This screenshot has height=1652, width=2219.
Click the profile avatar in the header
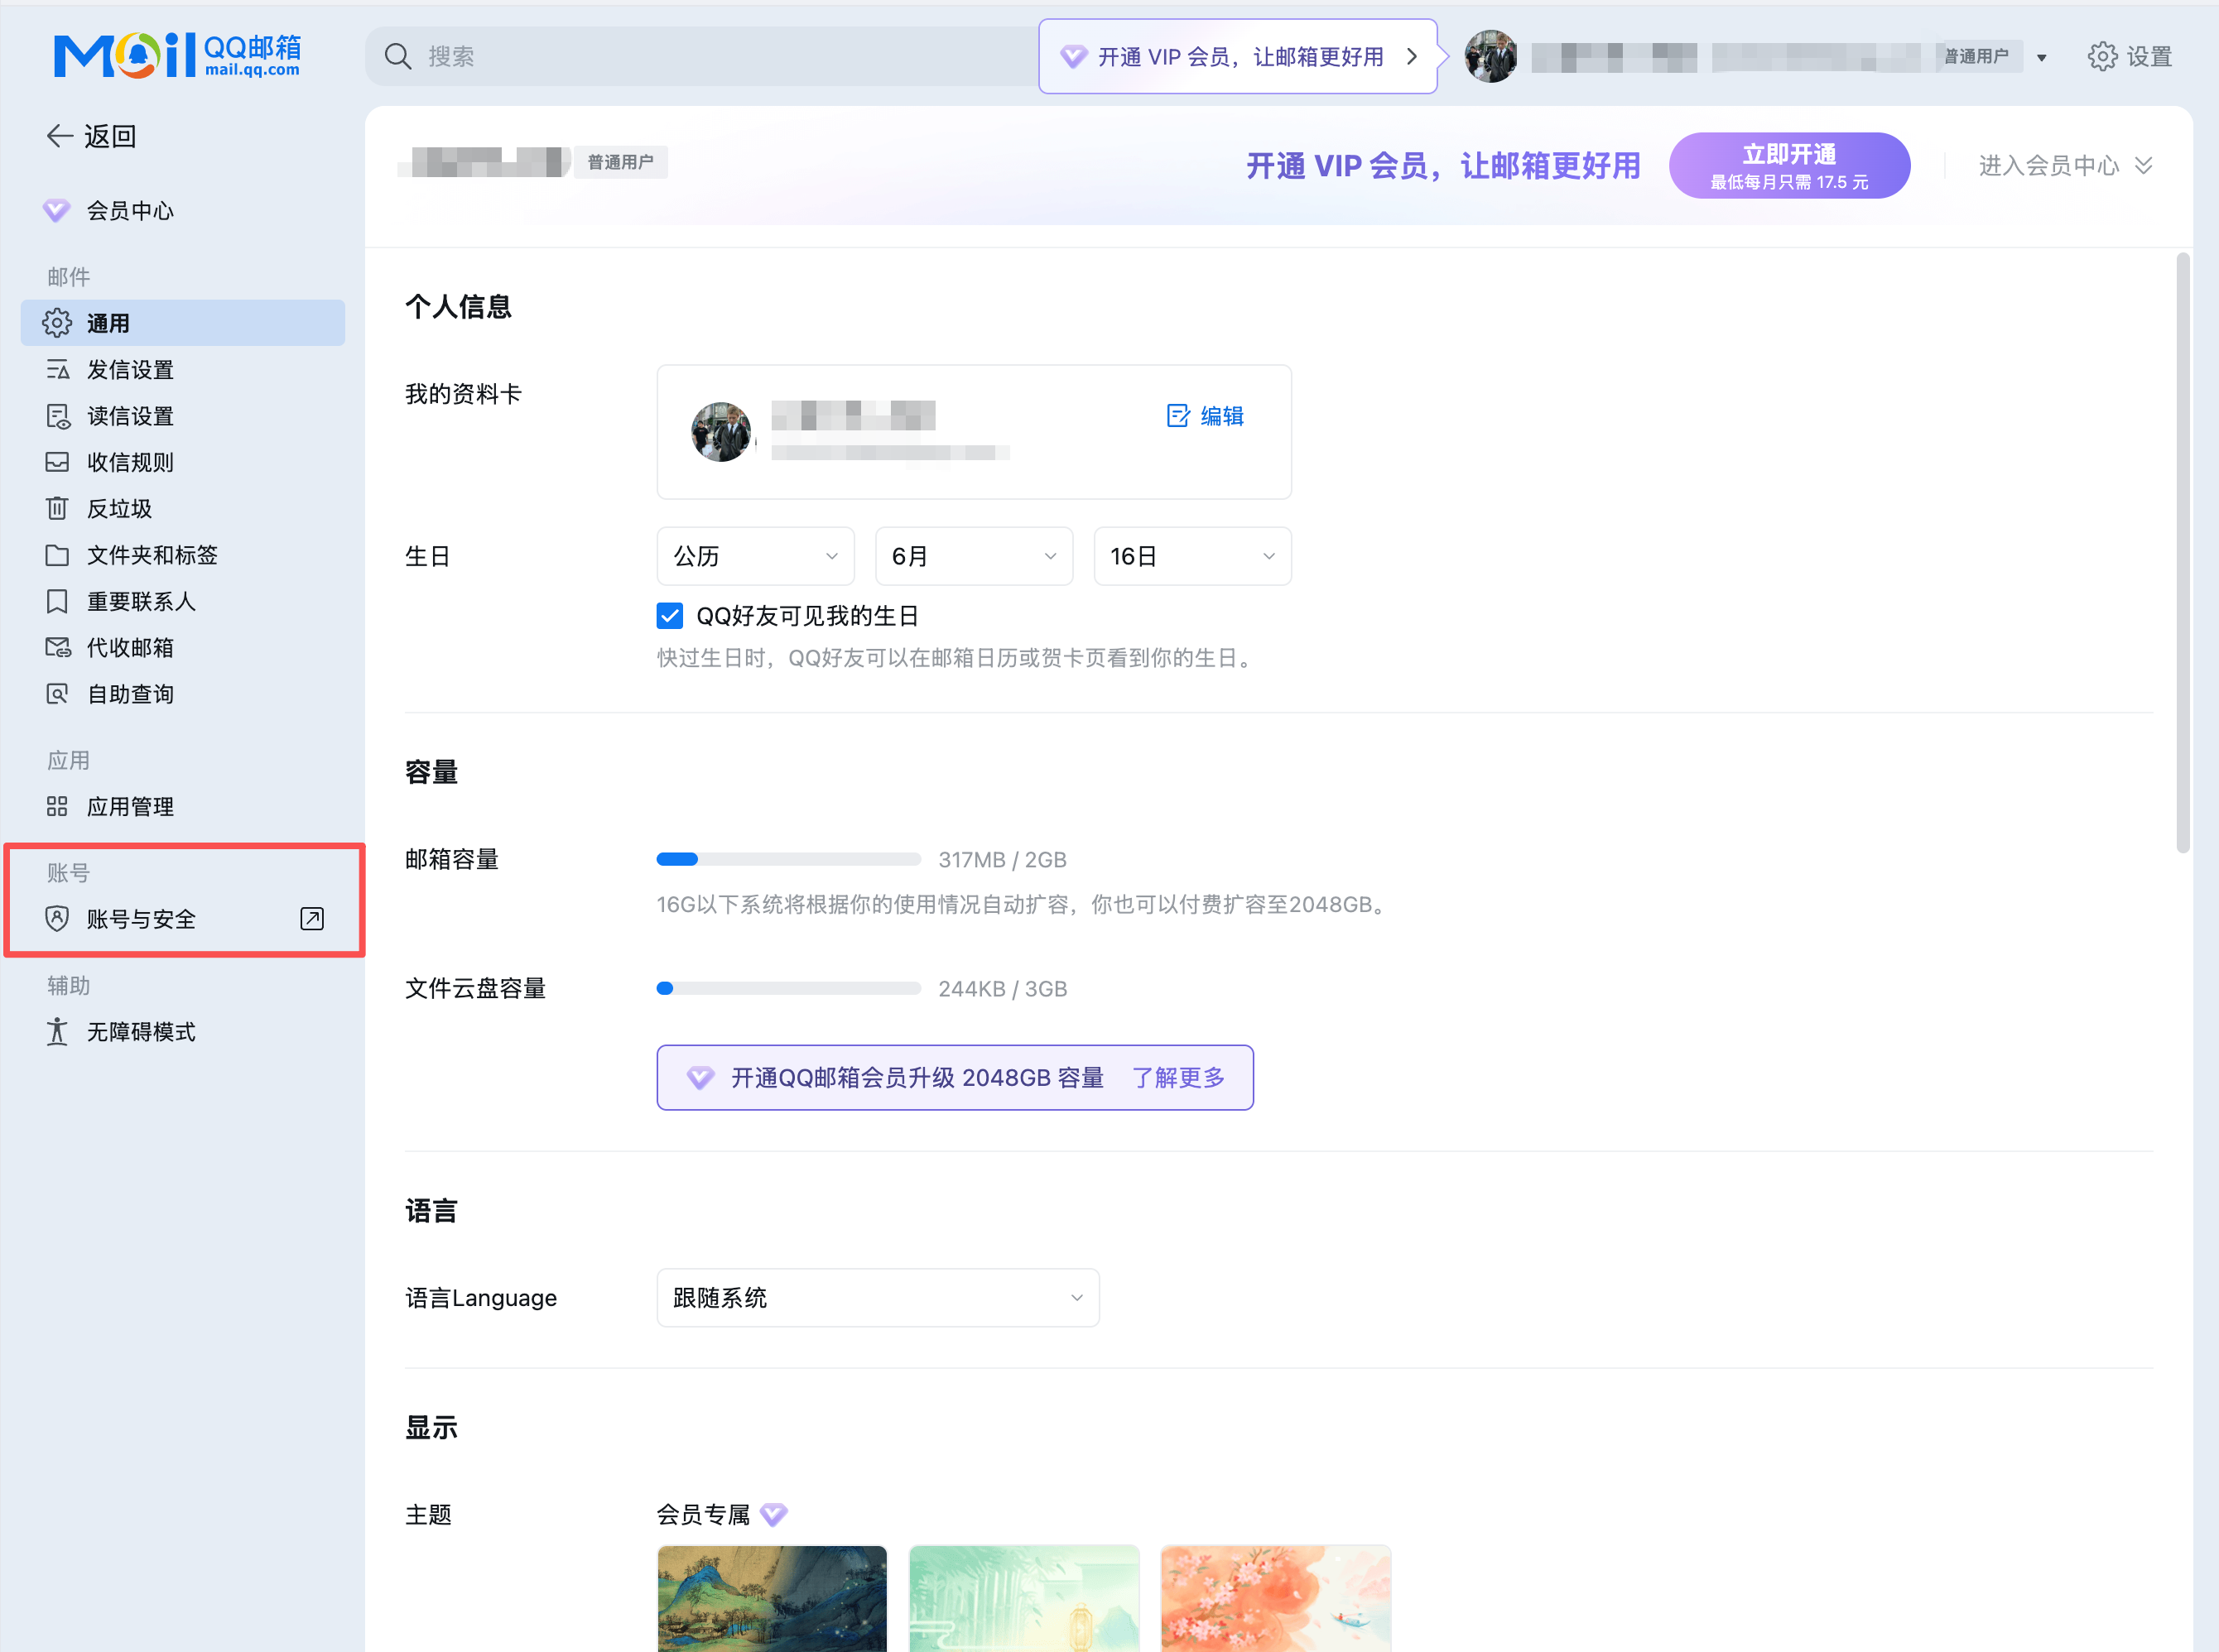coord(1490,56)
